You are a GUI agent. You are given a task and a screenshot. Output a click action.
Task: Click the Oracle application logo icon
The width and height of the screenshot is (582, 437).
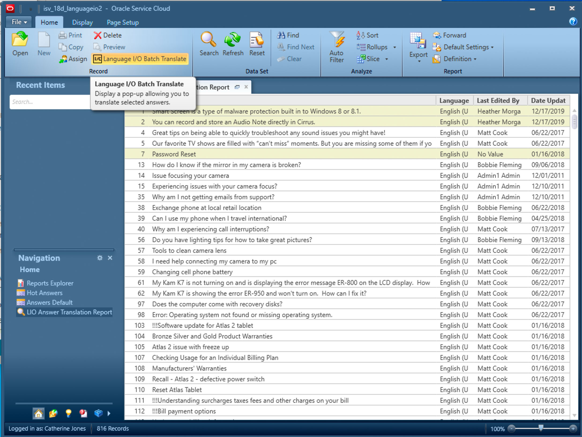tap(10, 9)
